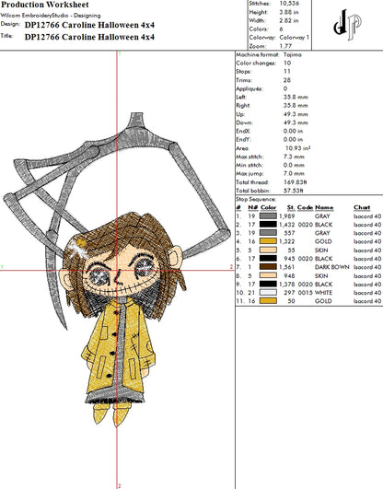
Task: Click the Machine format Tajima value
Action: pyautogui.click(x=293, y=54)
